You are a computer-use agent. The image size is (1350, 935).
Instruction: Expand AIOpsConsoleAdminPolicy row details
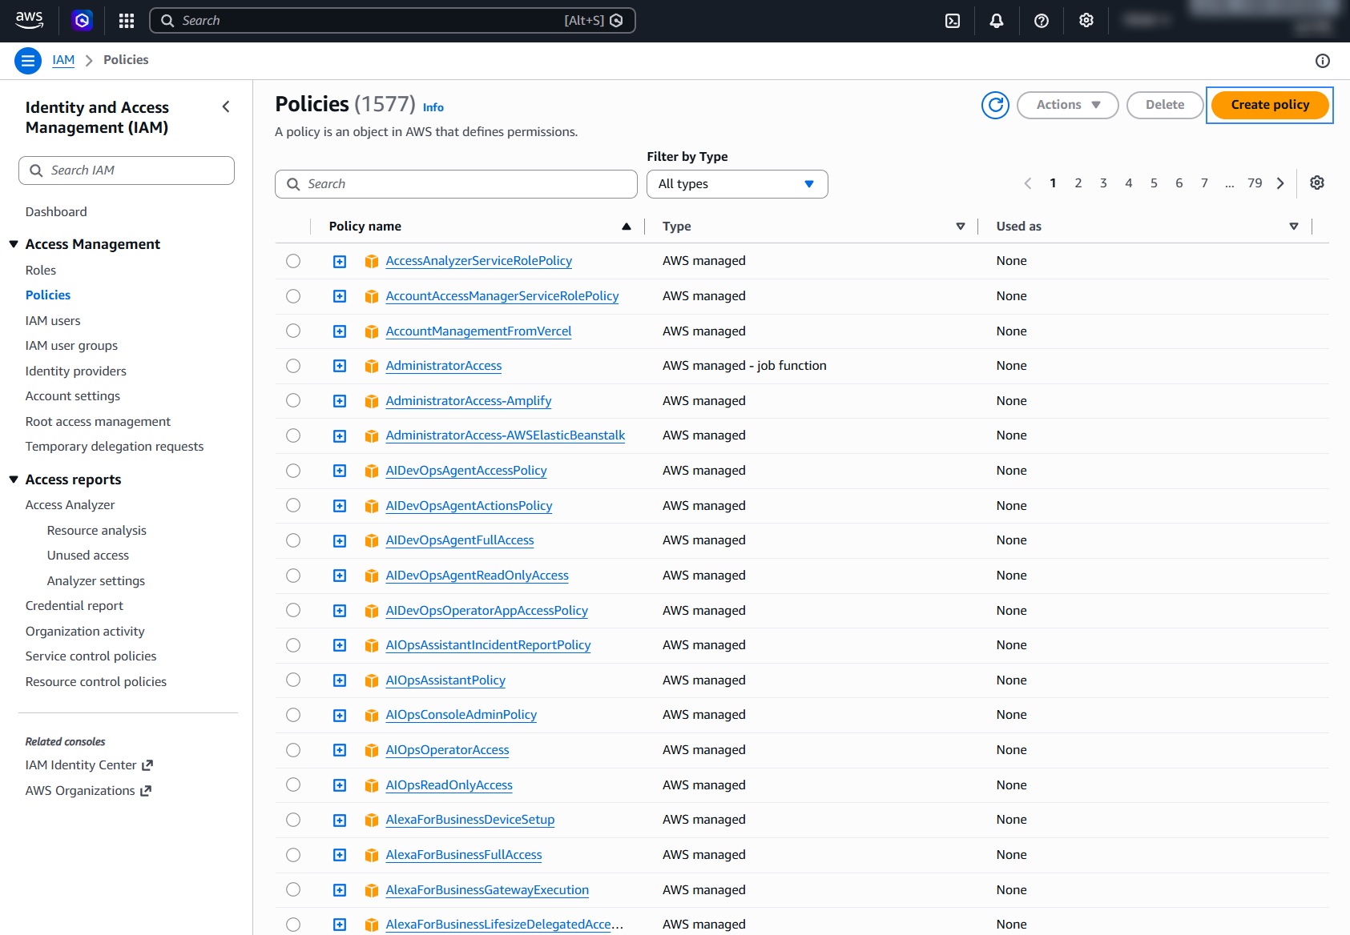[x=340, y=716]
